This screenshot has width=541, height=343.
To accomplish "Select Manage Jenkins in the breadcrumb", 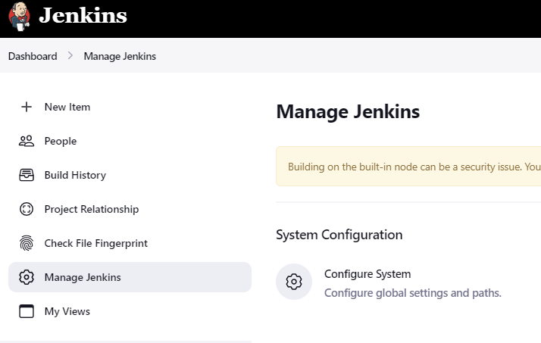I will click(120, 56).
